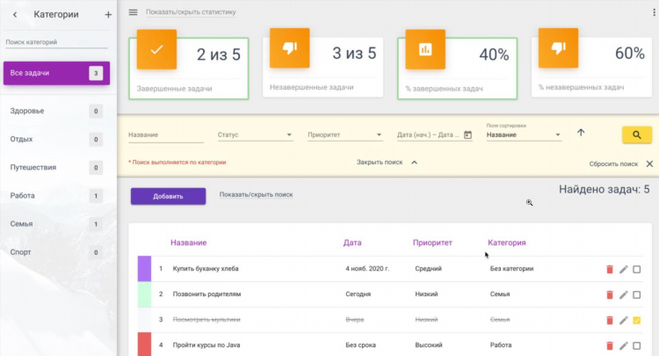Viewport: 659px width, 356px height.
Task: Click Средний priority cell
Action: [x=428, y=269]
